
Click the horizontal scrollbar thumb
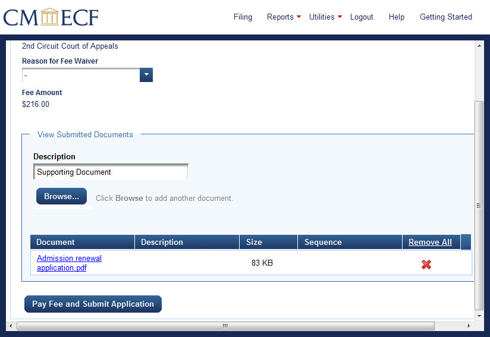pyautogui.click(x=225, y=326)
